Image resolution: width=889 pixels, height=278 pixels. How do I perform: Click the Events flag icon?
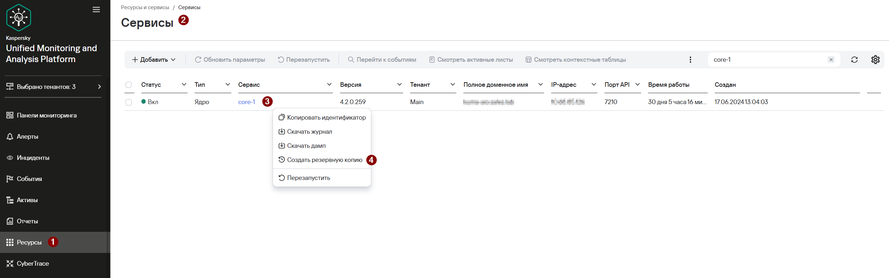10,179
